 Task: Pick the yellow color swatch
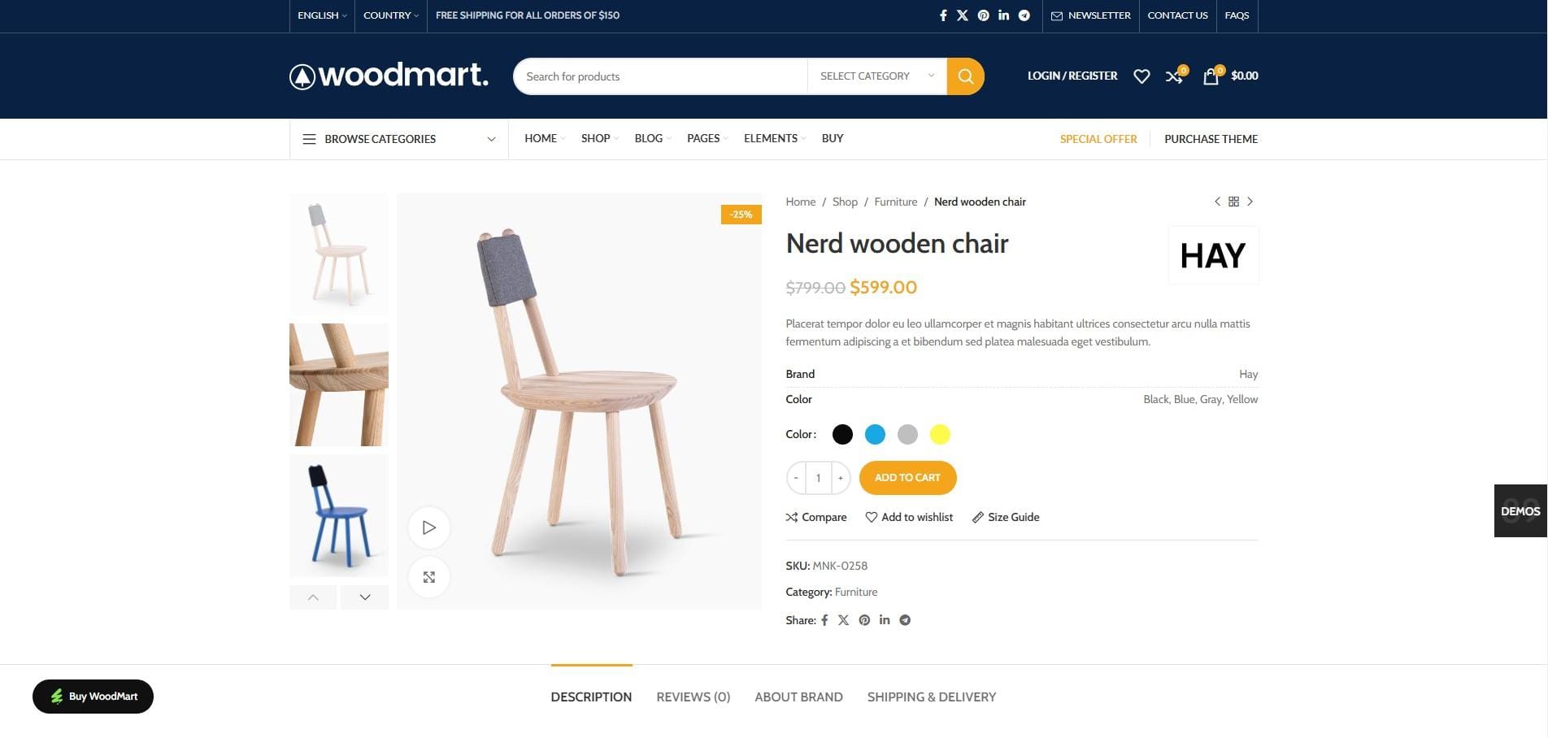click(940, 435)
